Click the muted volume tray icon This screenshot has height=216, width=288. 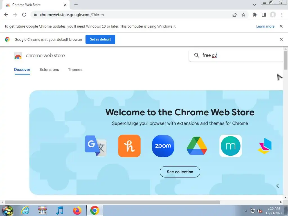tap(260, 211)
